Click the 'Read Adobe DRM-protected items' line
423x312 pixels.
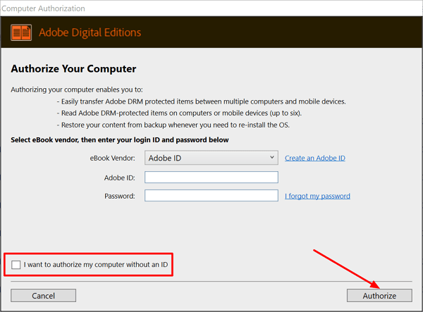coord(179,113)
